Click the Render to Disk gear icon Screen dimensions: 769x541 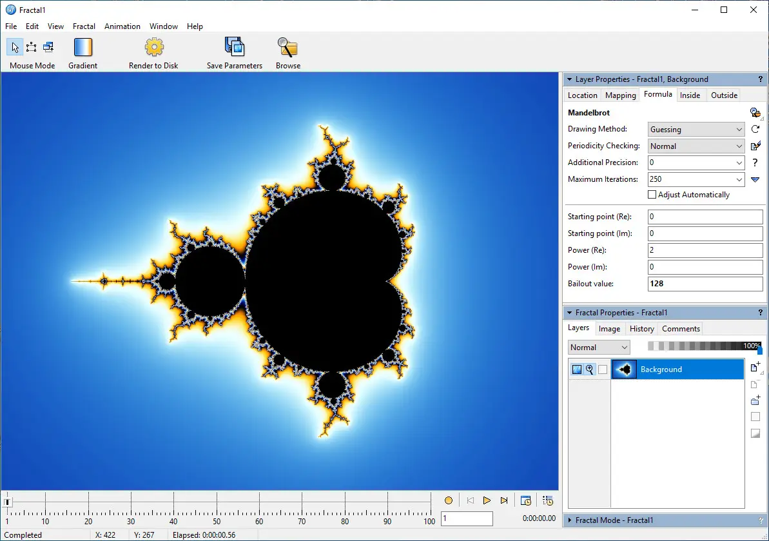click(x=154, y=48)
